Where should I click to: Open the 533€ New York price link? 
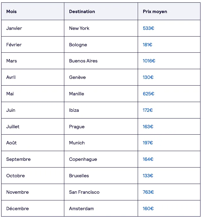pyautogui.click(x=148, y=28)
